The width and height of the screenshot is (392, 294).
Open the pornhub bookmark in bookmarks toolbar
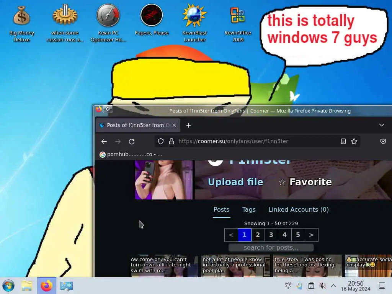(x=131, y=155)
